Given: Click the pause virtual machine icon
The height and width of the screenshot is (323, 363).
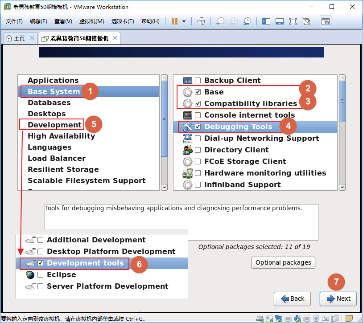Looking at the screenshot, I should pos(174,21).
